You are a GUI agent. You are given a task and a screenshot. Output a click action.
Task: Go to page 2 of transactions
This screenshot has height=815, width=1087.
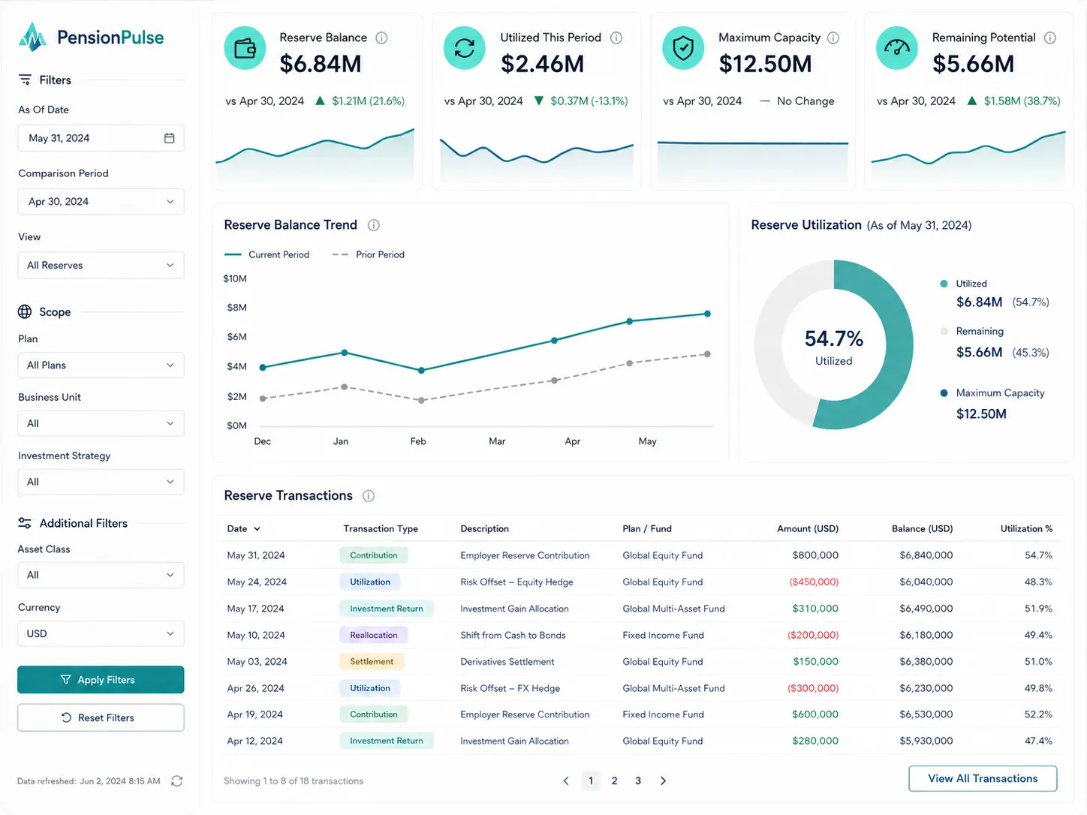[614, 781]
